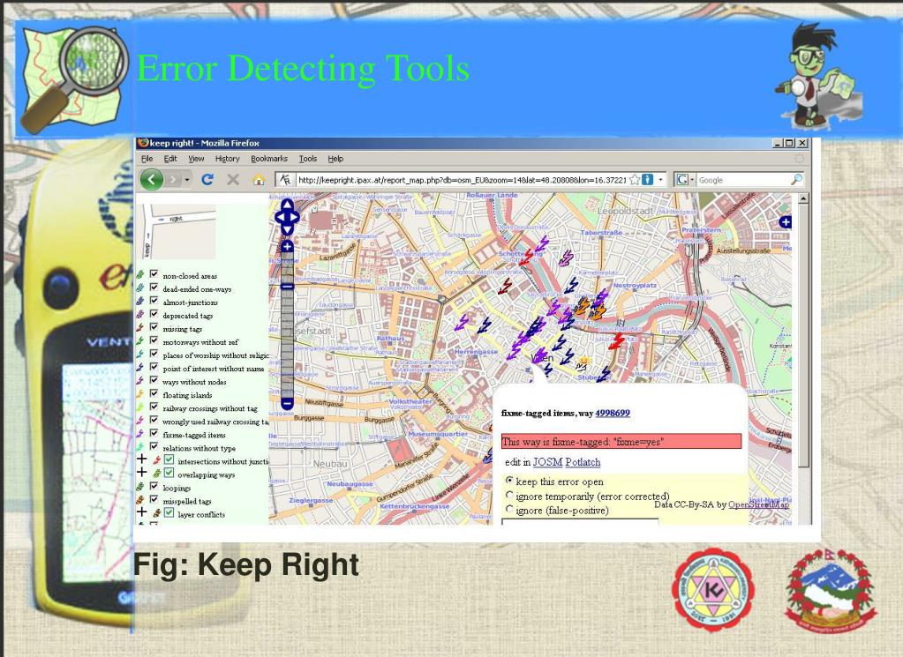Open the View menu
This screenshot has height=657, width=903.
click(196, 159)
